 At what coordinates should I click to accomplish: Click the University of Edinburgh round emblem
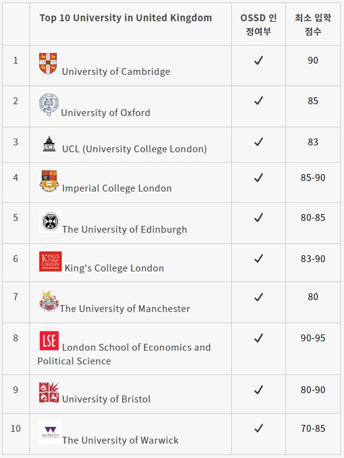click(x=50, y=222)
